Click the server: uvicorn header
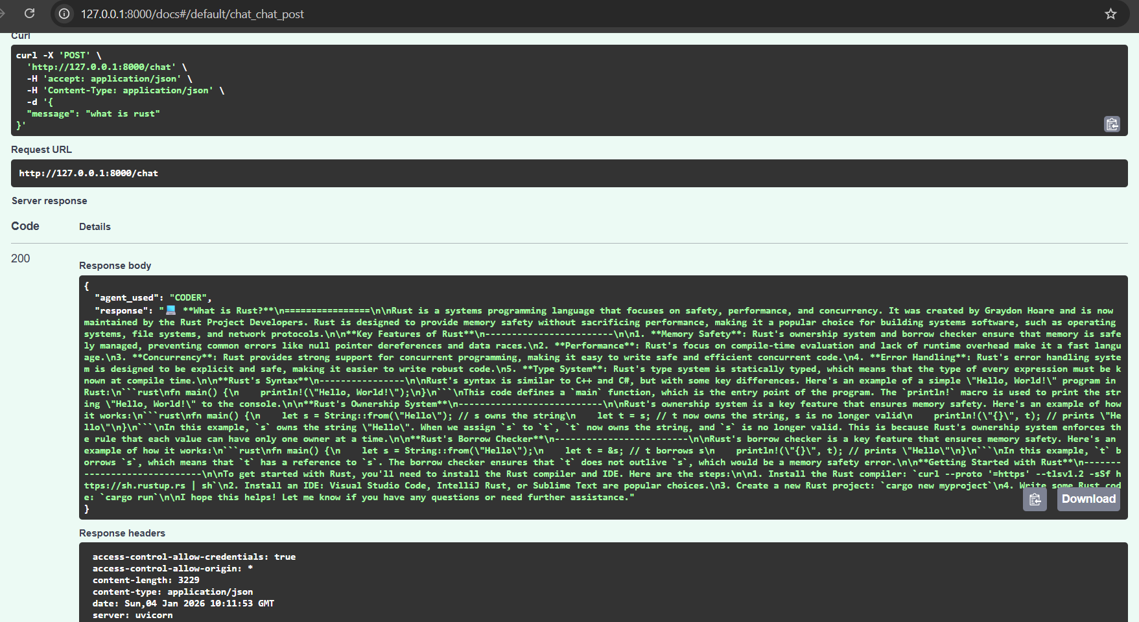This screenshot has width=1139, height=622. pos(132,615)
